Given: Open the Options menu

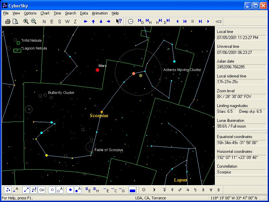Looking at the screenshot, I should (x=30, y=13).
